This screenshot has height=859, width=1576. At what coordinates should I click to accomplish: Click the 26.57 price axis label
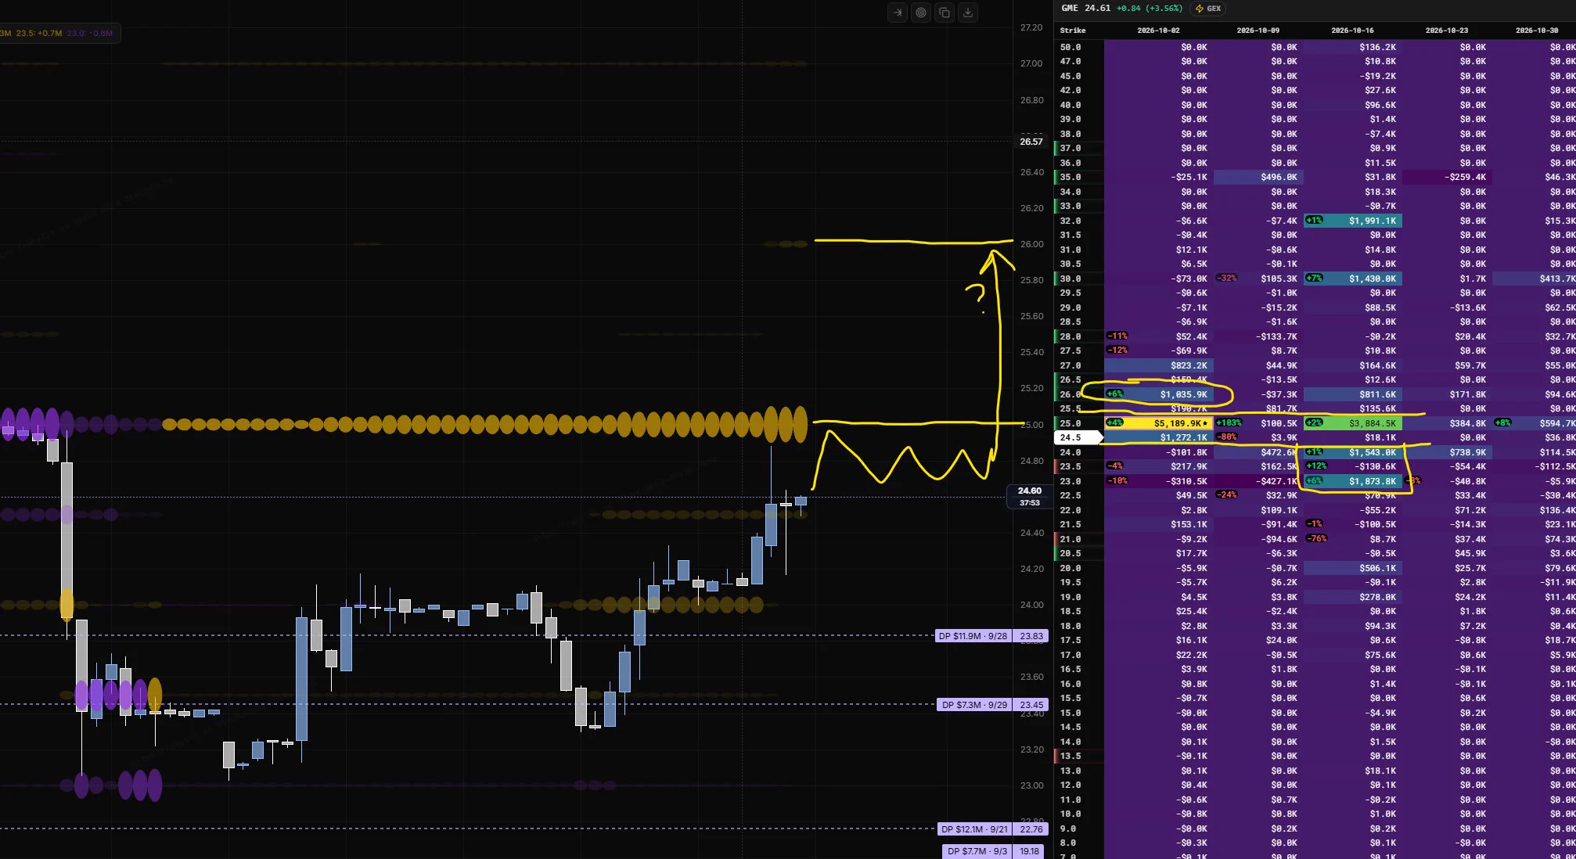pyautogui.click(x=1031, y=142)
